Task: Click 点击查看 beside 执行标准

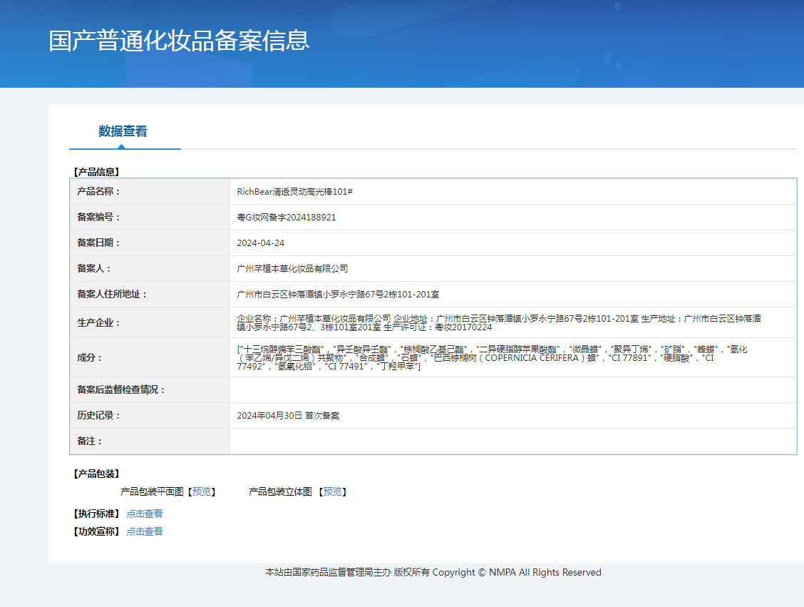Action: 144,514
